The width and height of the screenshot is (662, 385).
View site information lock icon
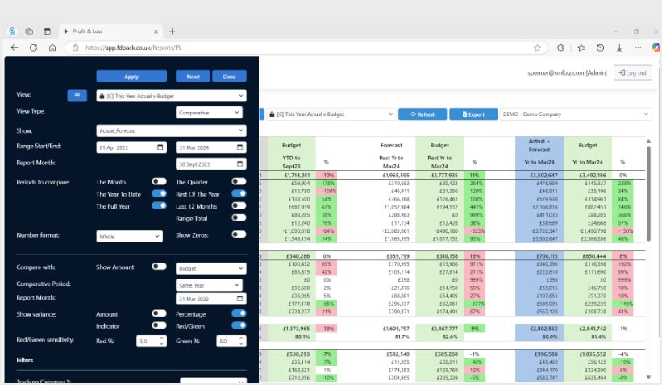click(76, 48)
